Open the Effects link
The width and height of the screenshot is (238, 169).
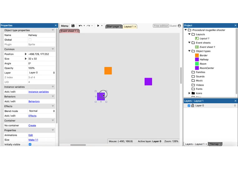32,116
